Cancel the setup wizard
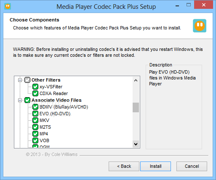This screenshot has height=180, width=216. (192, 166)
